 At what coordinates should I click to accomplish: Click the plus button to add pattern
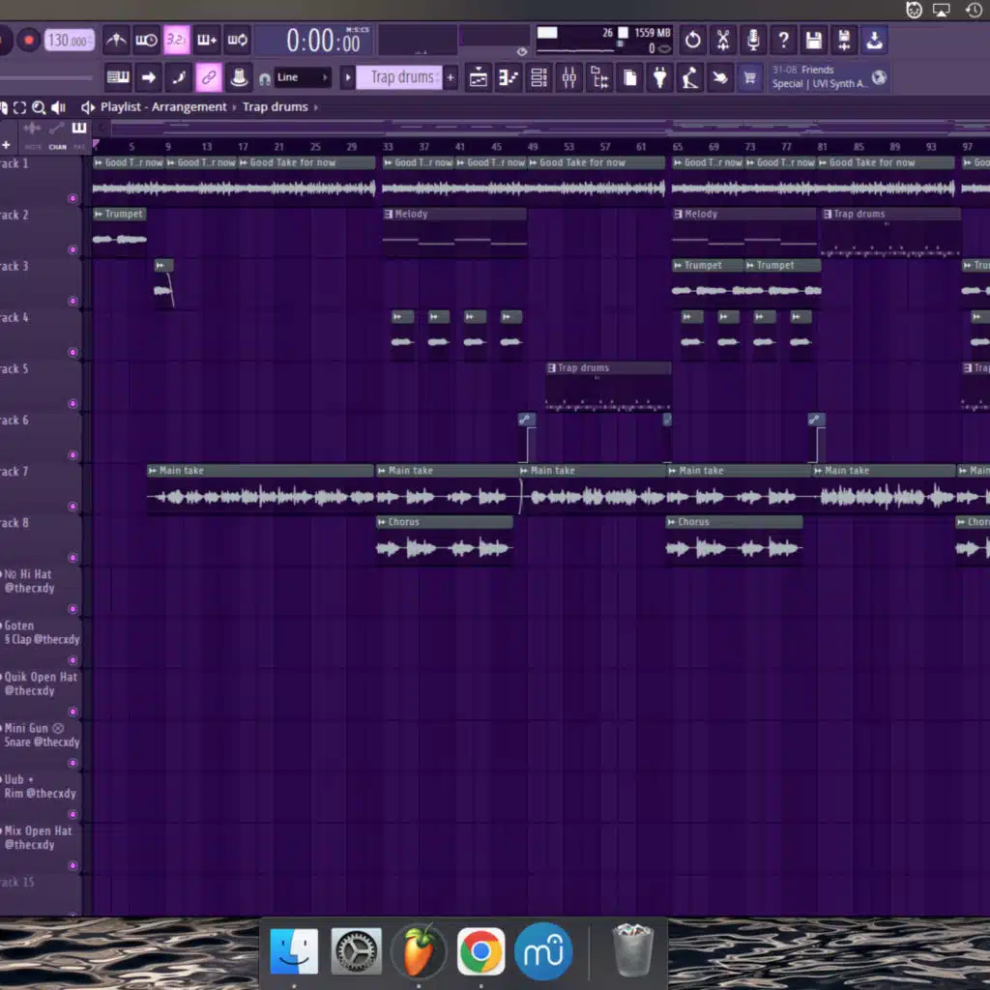click(451, 77)
